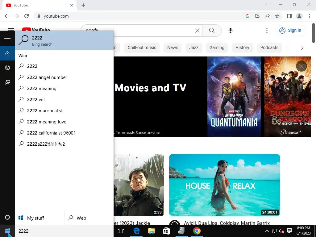Viewport: 316px width, 237px height.
Task: Open the Dungeons & Dragons poster
Action: 288,97
